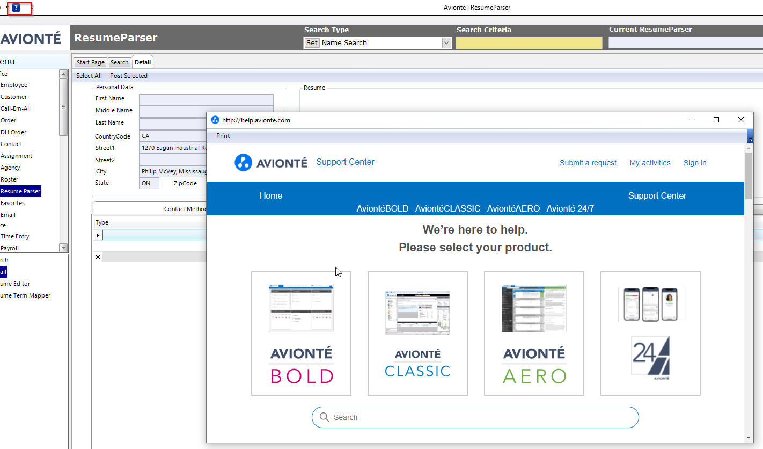This screenshot has height=449, width=763.
Task: Switch to the Start Page tab
Action: point(90,62)
